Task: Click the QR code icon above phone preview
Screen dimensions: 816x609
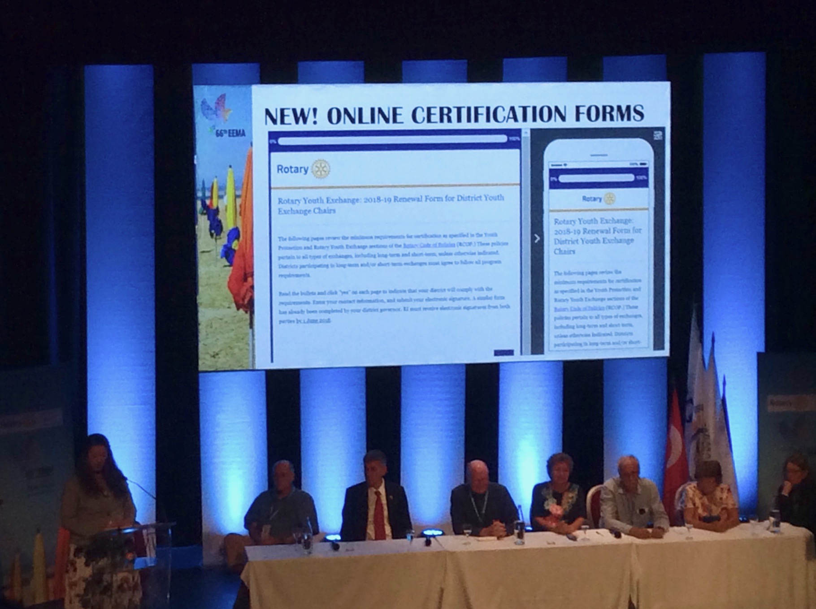Action: 658,135
